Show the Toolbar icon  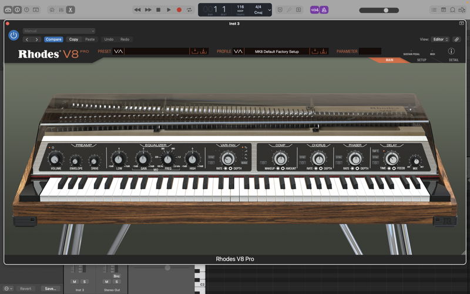pyautogui.click(x=36, y=10)
